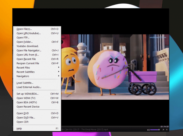Select Open WDM (TV)
Image resolution: width=183 pixels, height=136 pixels.
(37, 98)
